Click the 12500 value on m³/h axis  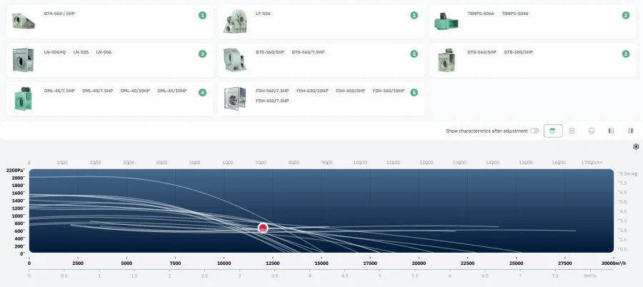pos(273,263)
